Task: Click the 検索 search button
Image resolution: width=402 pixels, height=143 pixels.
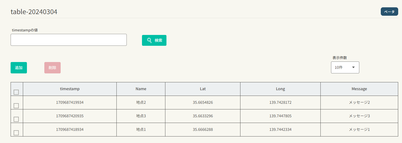Action: 154,40
